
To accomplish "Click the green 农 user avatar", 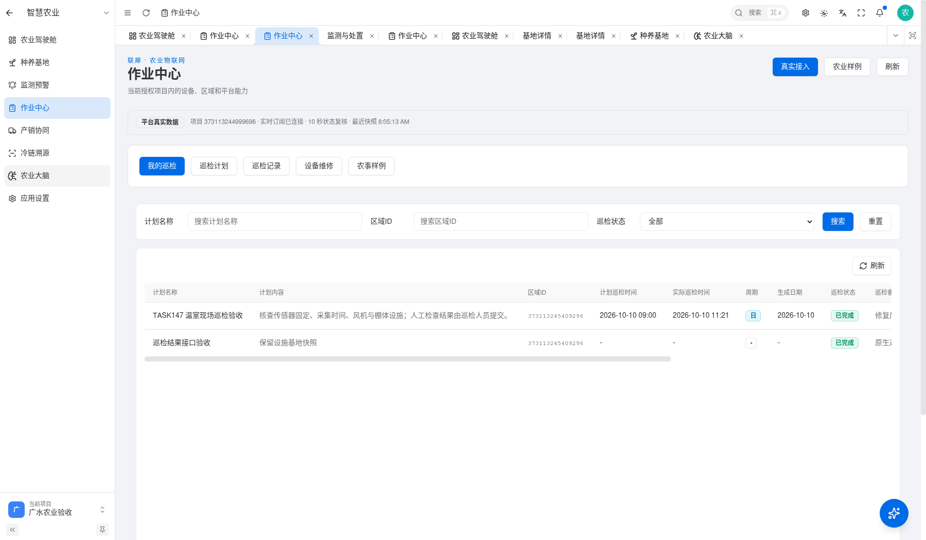I will click(905, 13).
